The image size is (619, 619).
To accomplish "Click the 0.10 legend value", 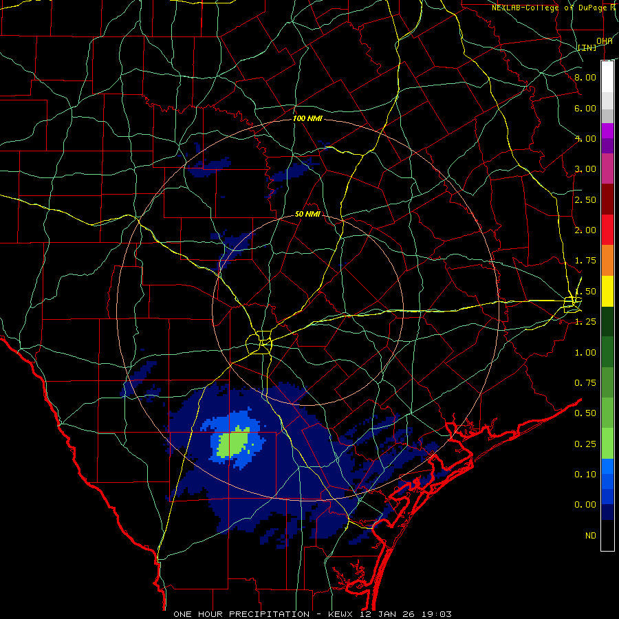I will tap(585, 475).
